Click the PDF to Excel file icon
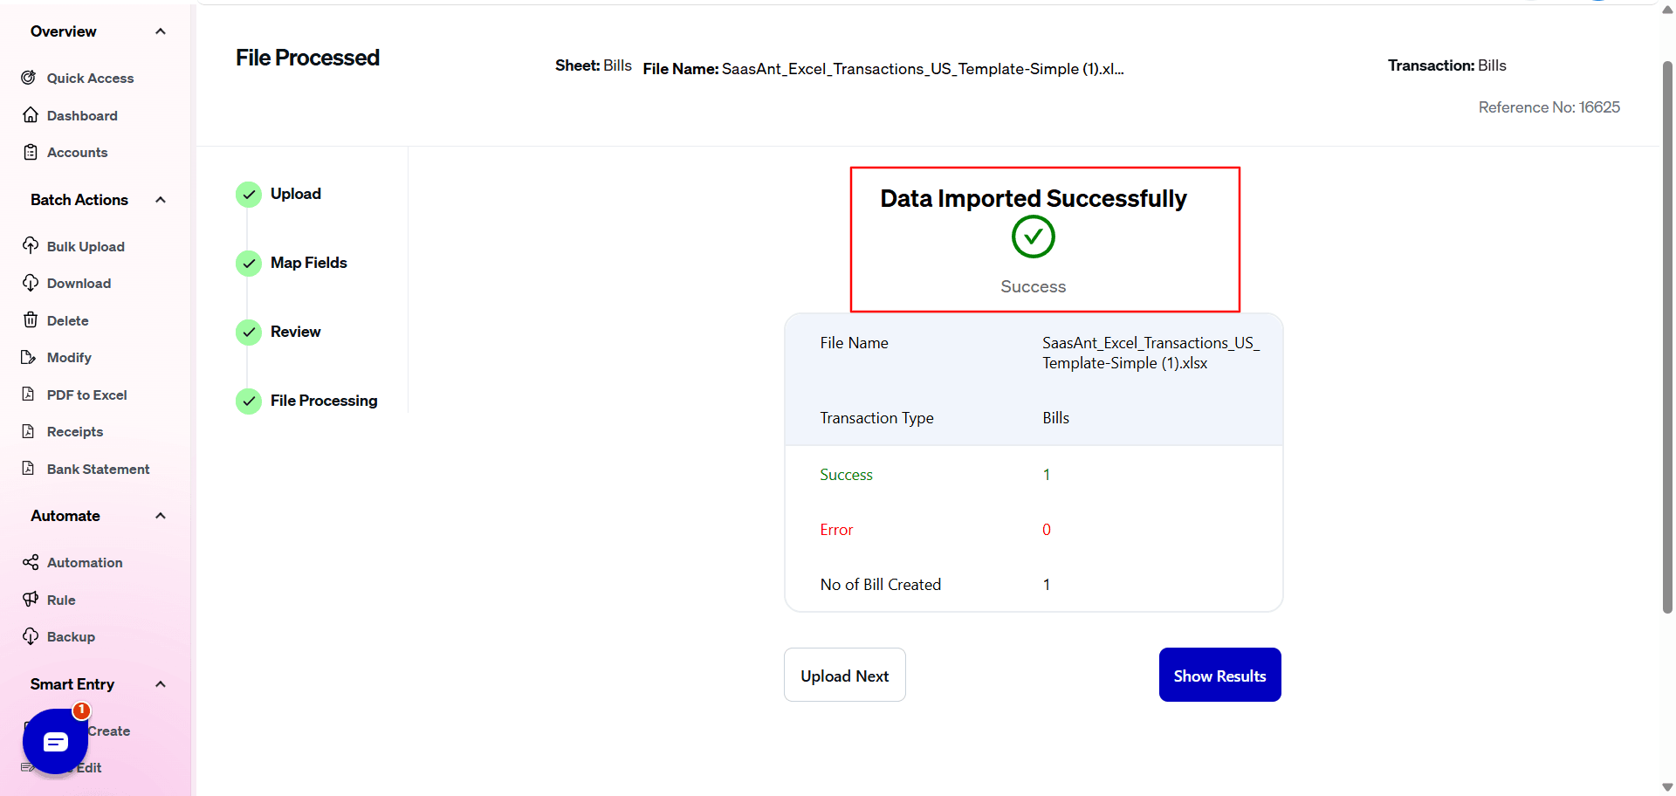The width and height of the screenshot is (1676, 796). [28, 394]
